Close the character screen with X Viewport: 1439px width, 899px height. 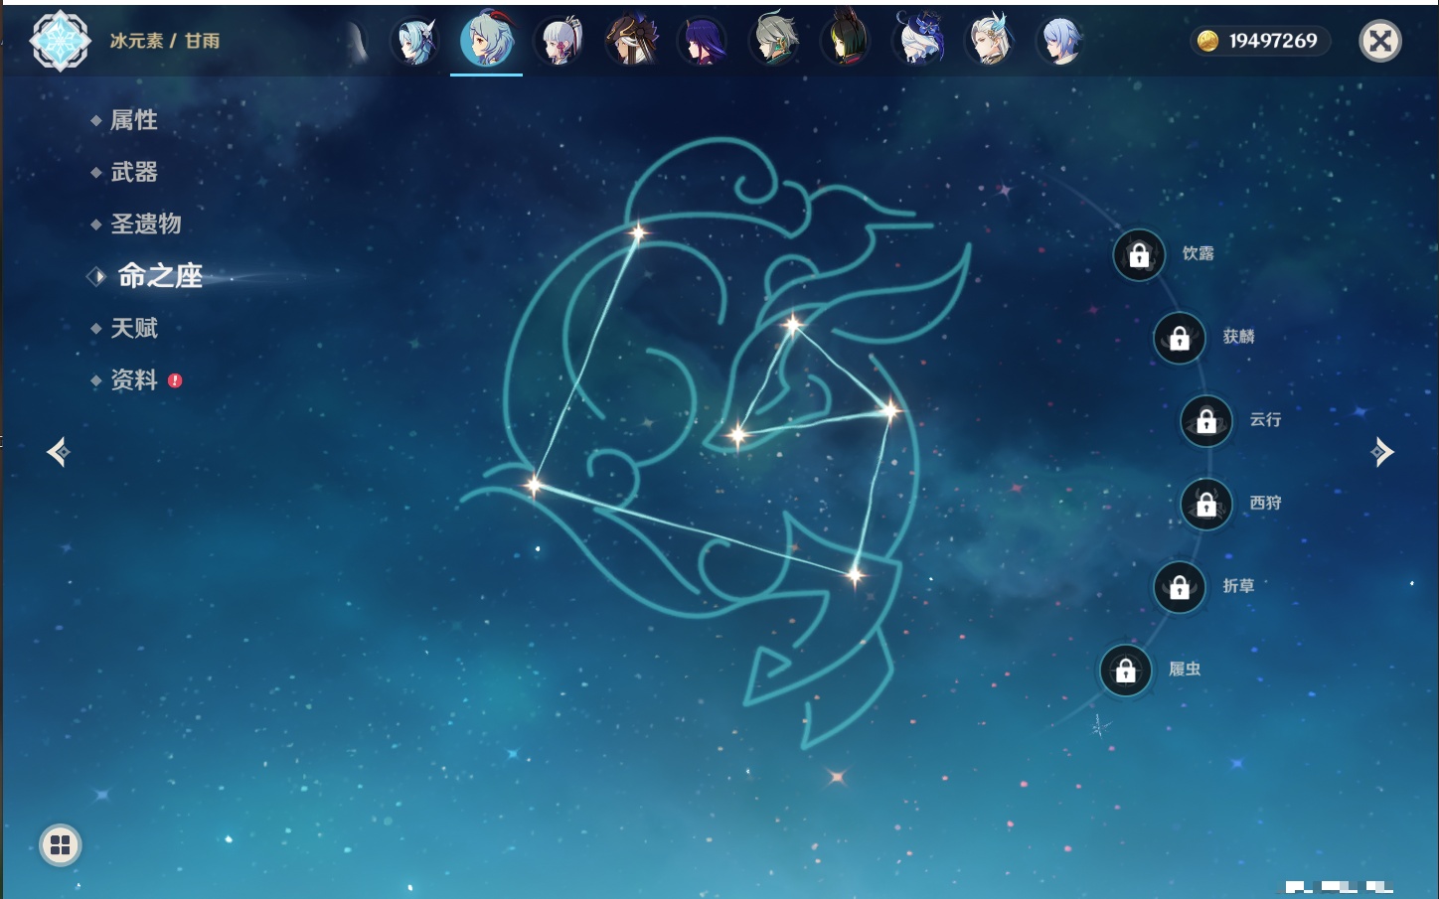1379,41
